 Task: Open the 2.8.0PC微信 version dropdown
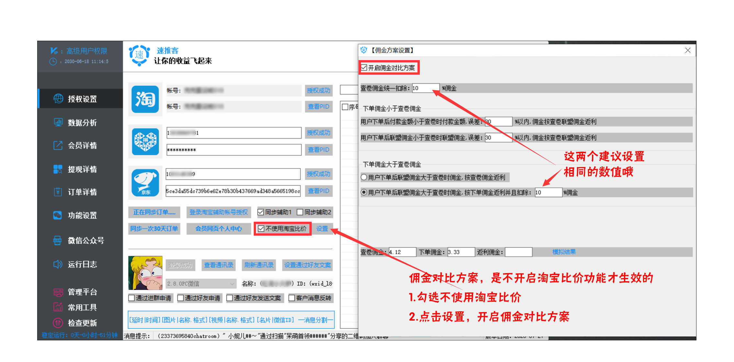(x=201, y=283)
